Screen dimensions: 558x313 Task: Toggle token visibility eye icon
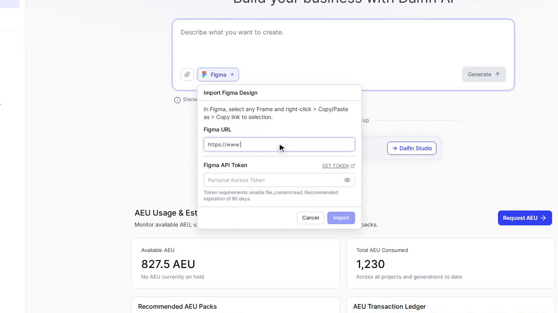tap(347, 180)
